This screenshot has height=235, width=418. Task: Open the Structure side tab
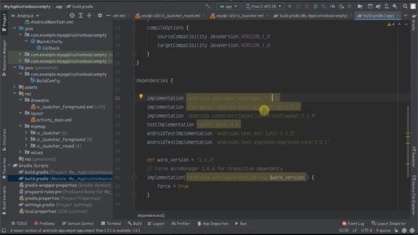click(4, 140)
